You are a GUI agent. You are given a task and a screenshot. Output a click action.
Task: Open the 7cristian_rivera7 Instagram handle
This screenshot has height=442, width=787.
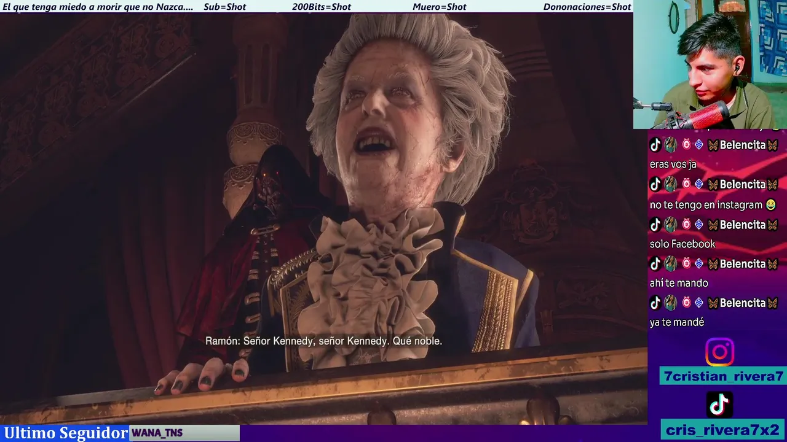[x=723, y=376]
